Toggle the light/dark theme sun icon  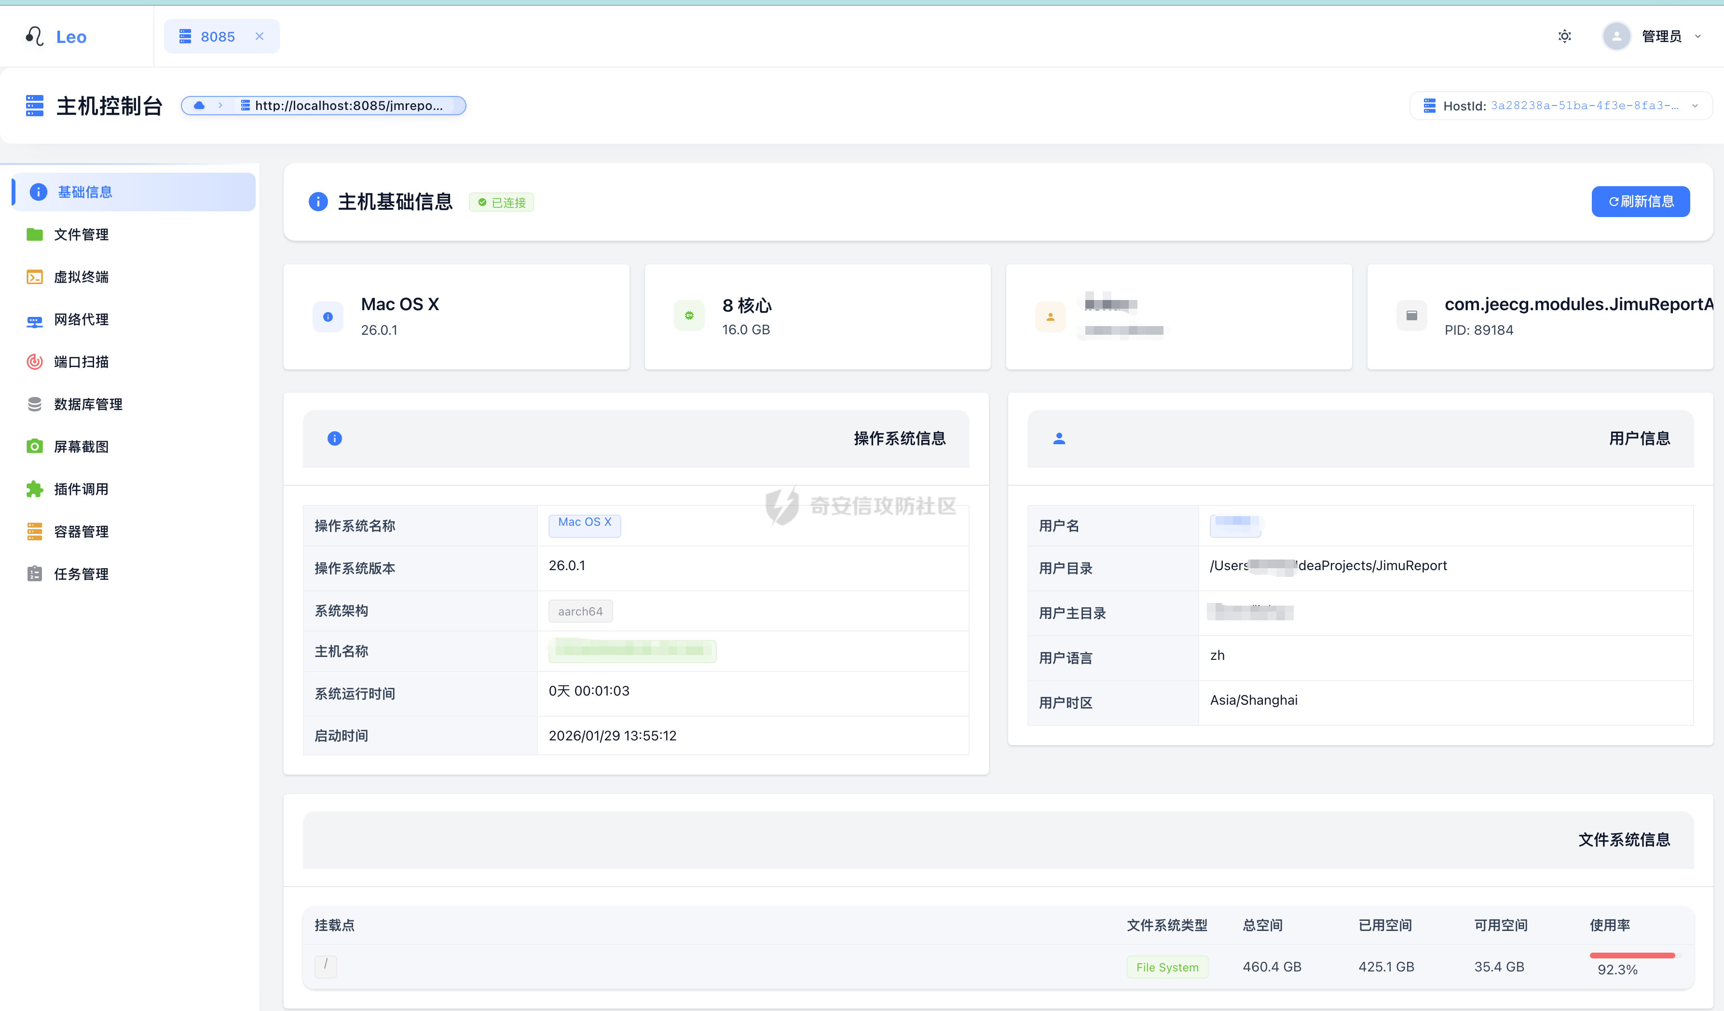click(1564, 36)
